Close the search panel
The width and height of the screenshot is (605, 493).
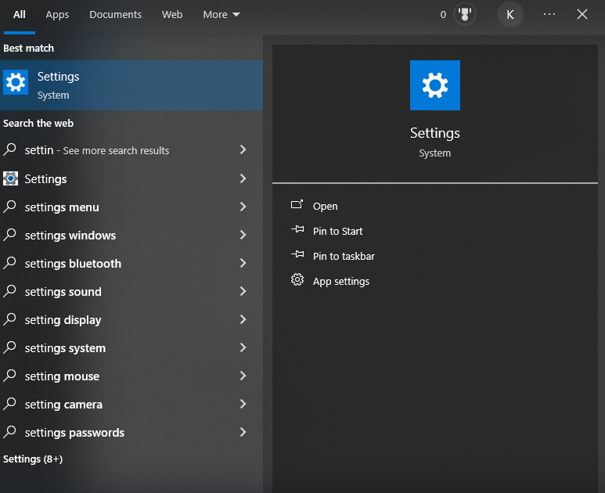click(x=582, y=15)
